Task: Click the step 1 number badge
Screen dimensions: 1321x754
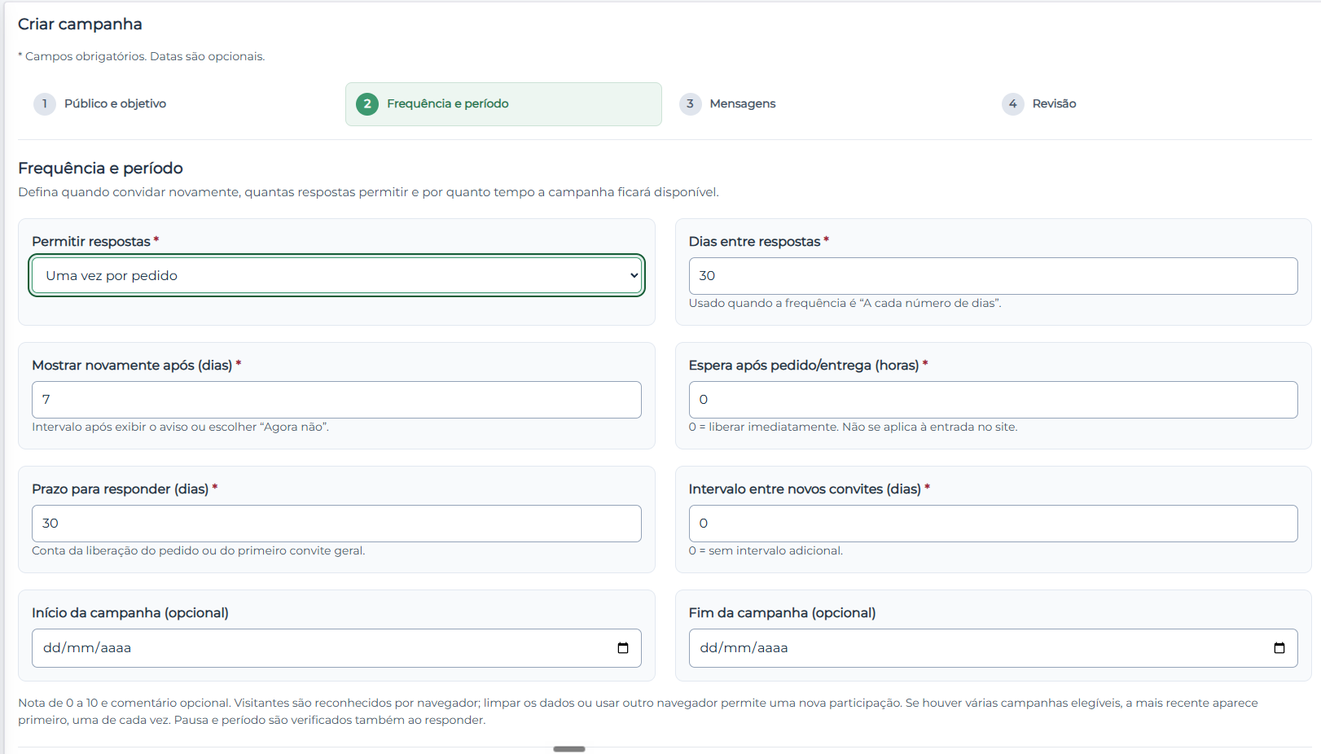Action: tap(45, 104)
